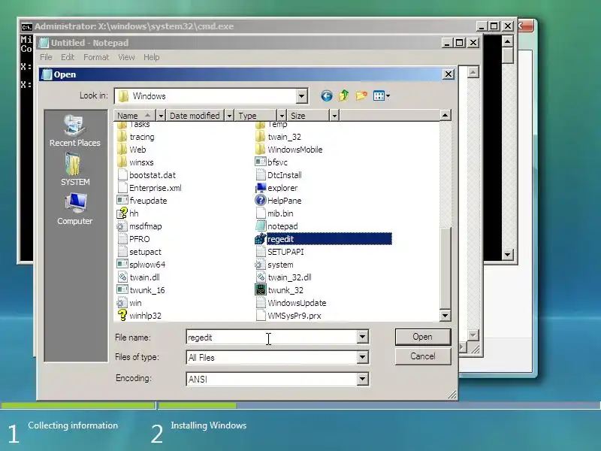The width and height of the screenshot is (601, 451).
Task: Select the setupact file
Action: (140, 252)
